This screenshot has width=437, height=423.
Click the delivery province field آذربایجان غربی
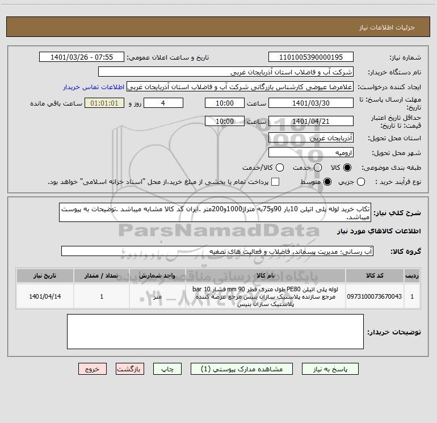311,138
